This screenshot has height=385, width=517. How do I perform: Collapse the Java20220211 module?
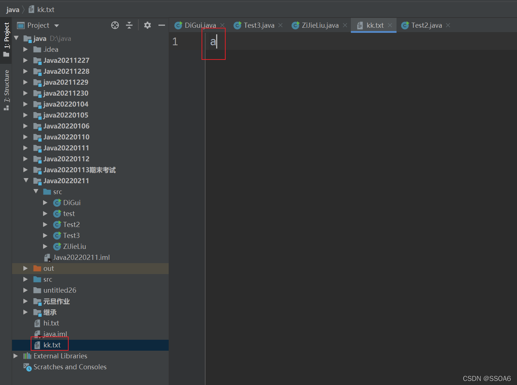[x=26, y=180]
